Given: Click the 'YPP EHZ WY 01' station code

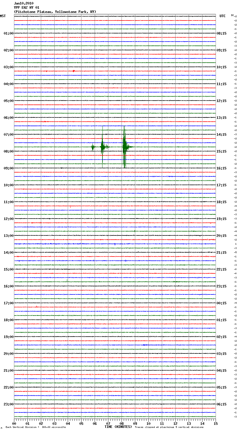Looking at the screenshot, I should pos(27,8).
